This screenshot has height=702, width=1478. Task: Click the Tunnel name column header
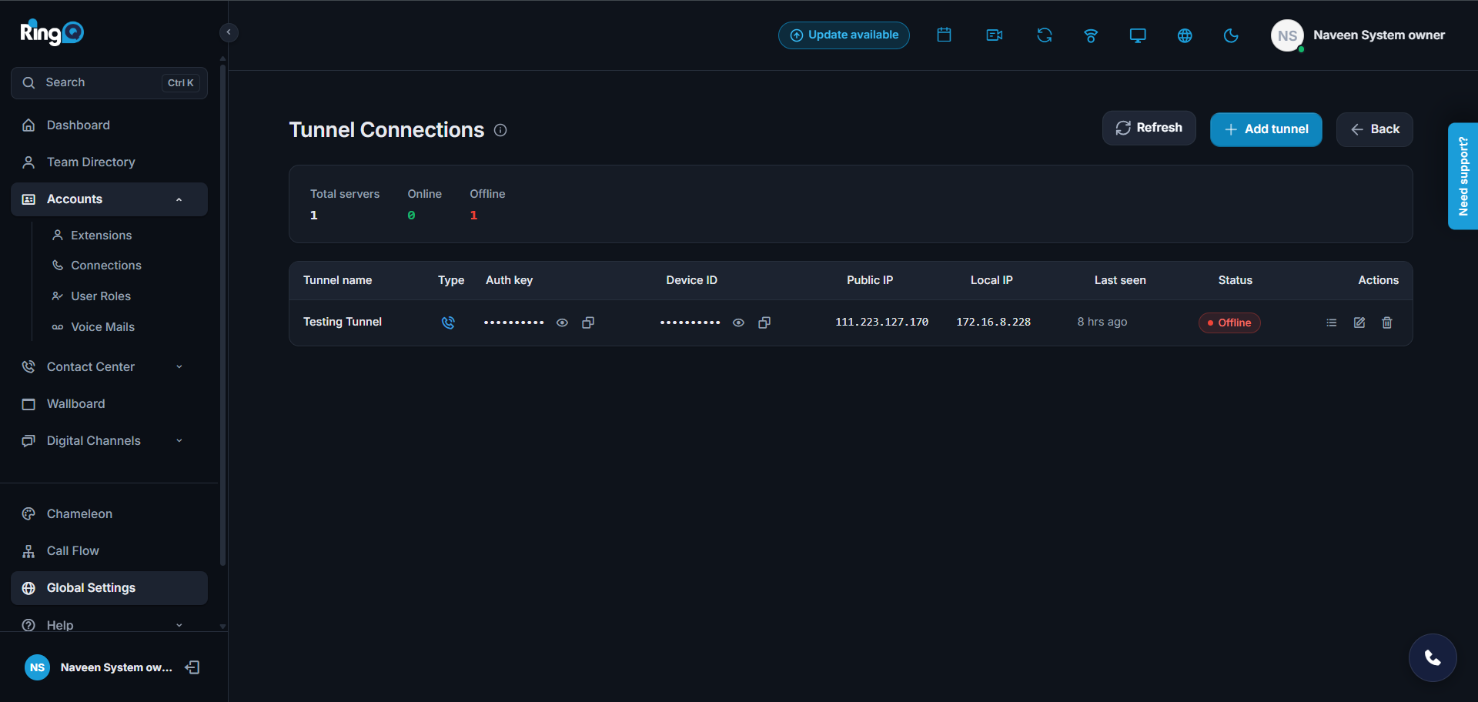pyautogui.click(x=337, y=280)
